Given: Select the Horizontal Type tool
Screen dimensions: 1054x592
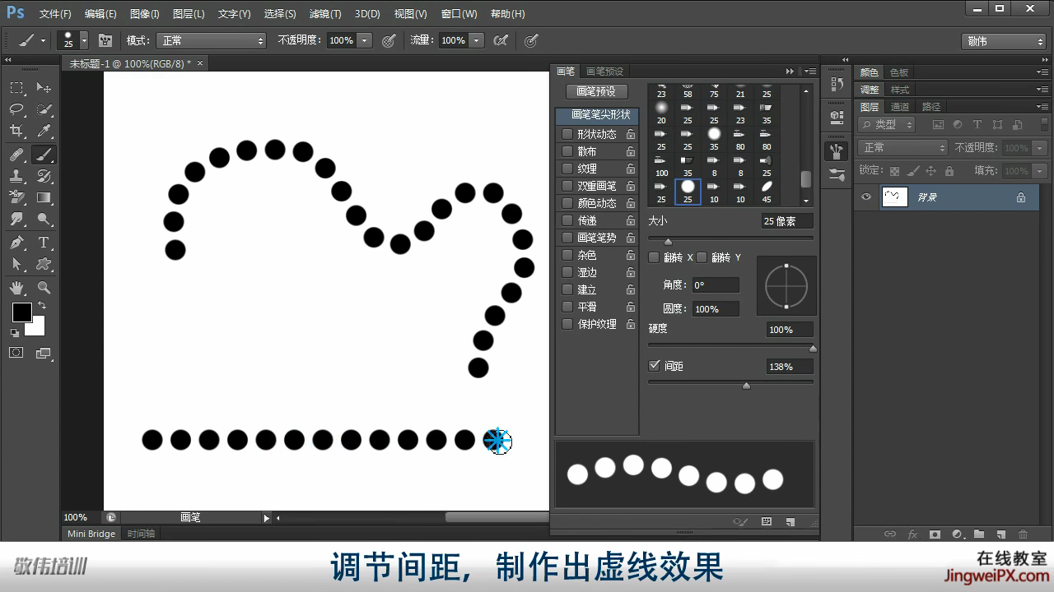Looking at the screenshot, I should pyautogui.click(x=44, y=243).
